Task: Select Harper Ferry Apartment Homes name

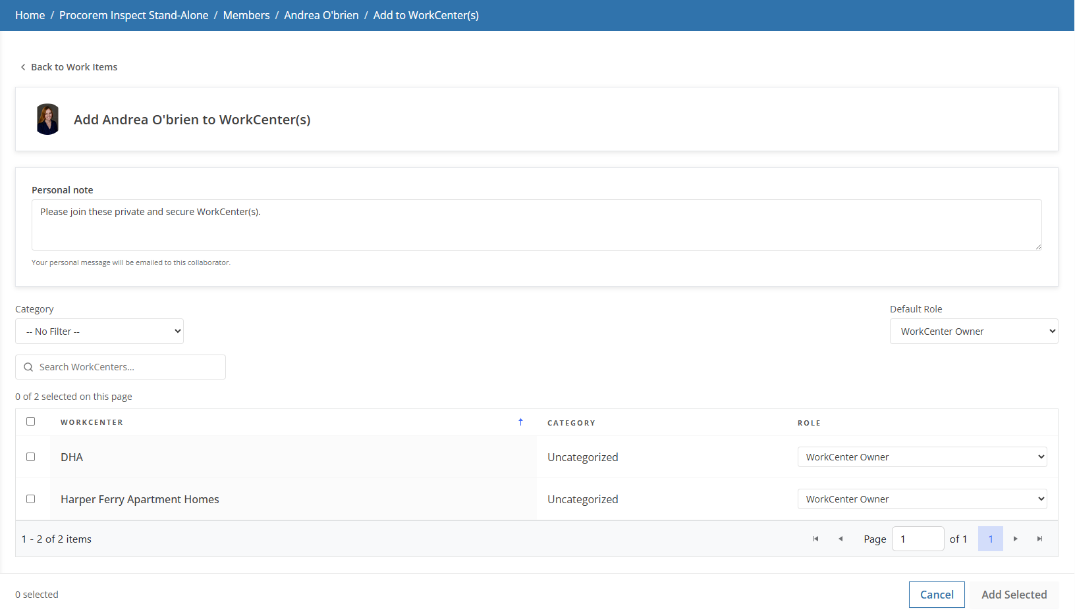Action: 140,499
